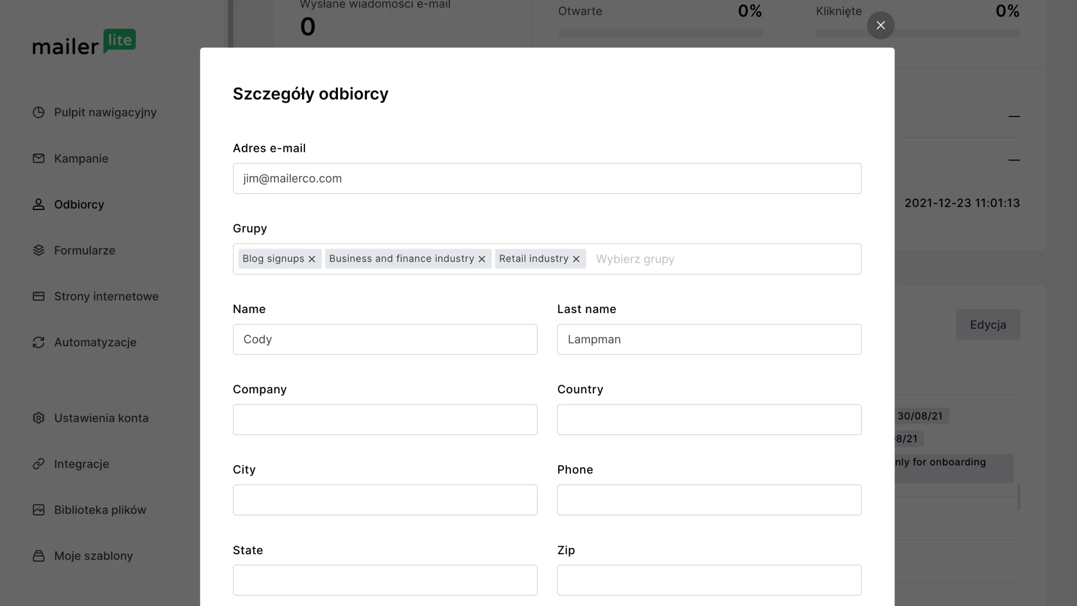Open Biblioteka plików in the sidebar
The width and height of the screenshot is (1077, 606).
(100, 510)
